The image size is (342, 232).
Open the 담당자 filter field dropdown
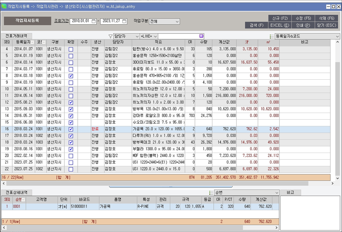click(x=126, y=36)
